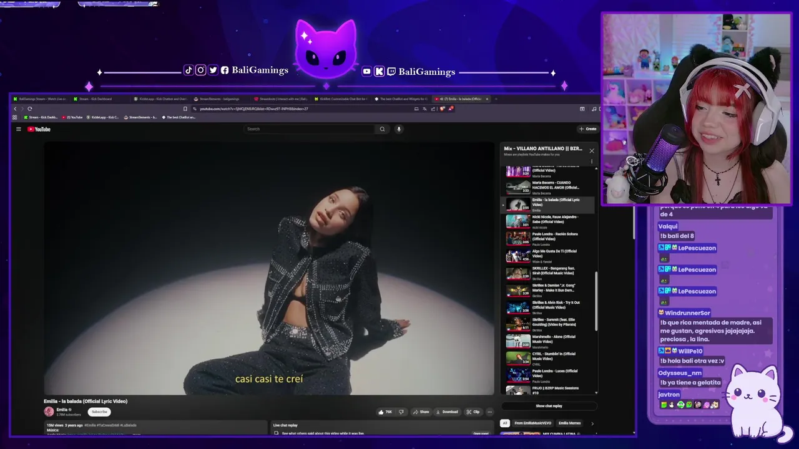Click Show chat replay button
The width and height of the screenshot is (799, 449).
(549, 406)
